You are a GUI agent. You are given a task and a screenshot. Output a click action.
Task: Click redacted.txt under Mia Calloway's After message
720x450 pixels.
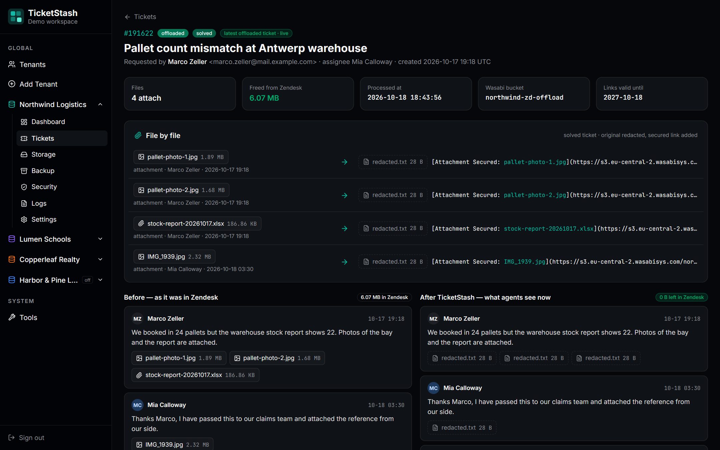(462, 428)
